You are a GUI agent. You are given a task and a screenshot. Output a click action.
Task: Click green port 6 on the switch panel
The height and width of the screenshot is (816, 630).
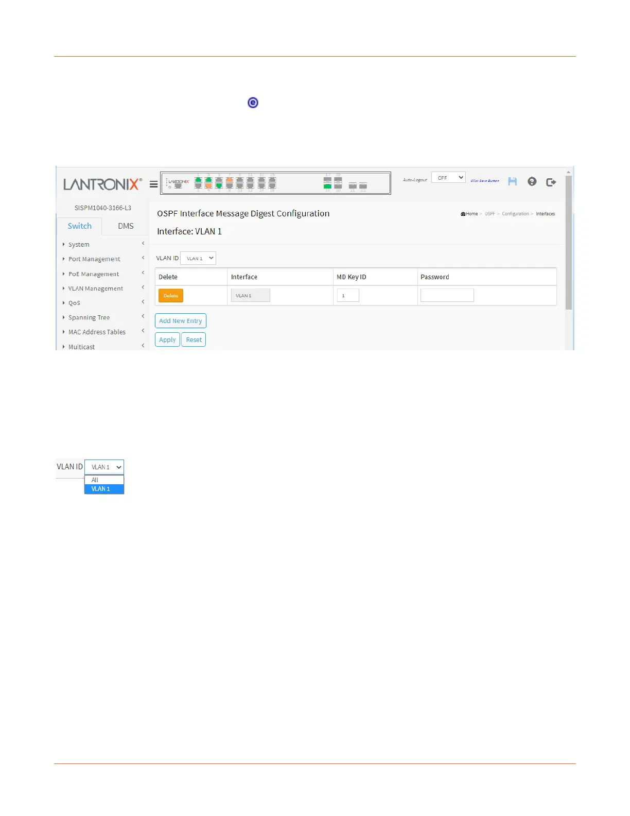(x=219, y=185)
